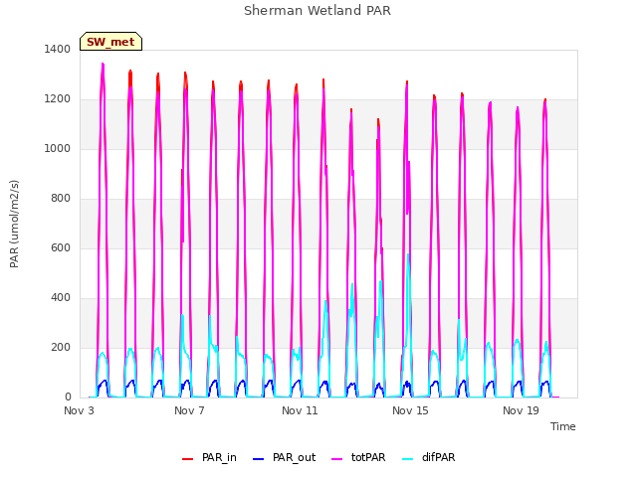Click the Nov 19 x-axis tick label
Image resolution: width=637 pixels, height=477 pixels.
coord(521,410)
